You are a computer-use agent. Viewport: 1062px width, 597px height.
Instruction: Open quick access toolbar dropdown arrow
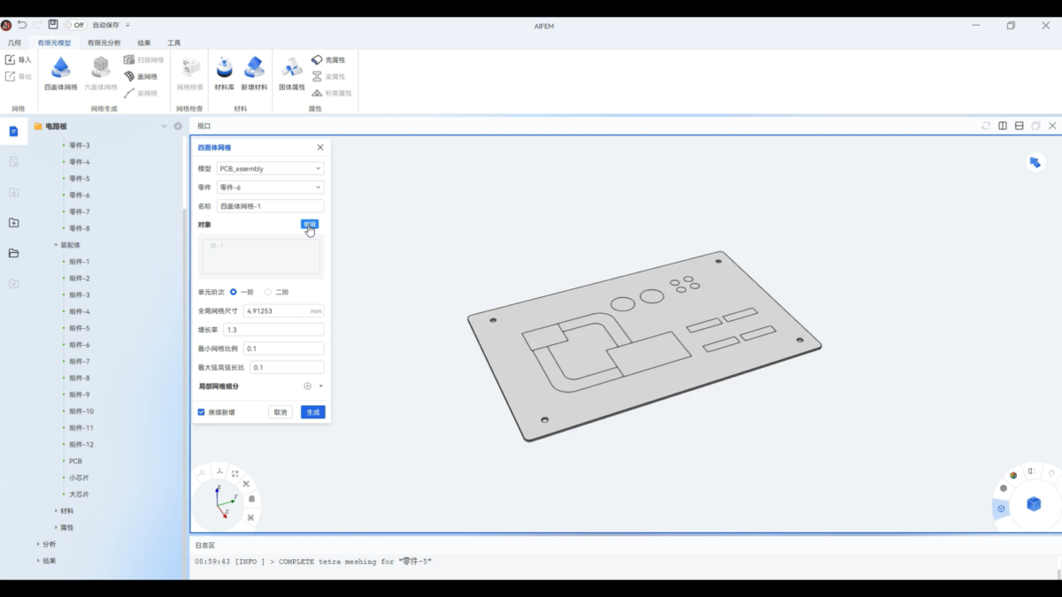click(x=128, y=25)
